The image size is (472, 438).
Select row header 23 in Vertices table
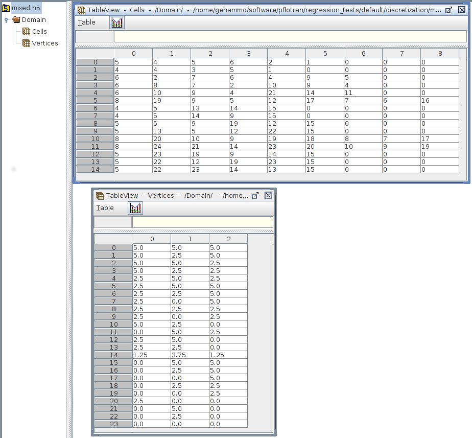pyautogui.click(x=113, y=424)
